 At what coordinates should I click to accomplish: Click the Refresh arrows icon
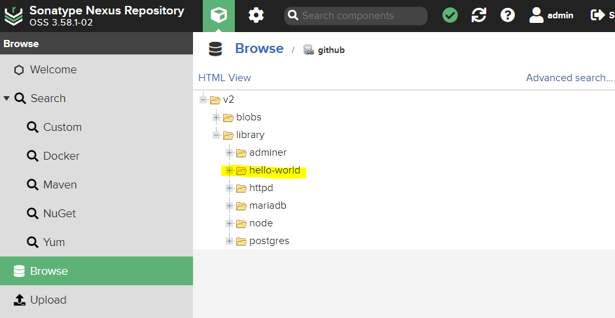click(x=479, y=15)
